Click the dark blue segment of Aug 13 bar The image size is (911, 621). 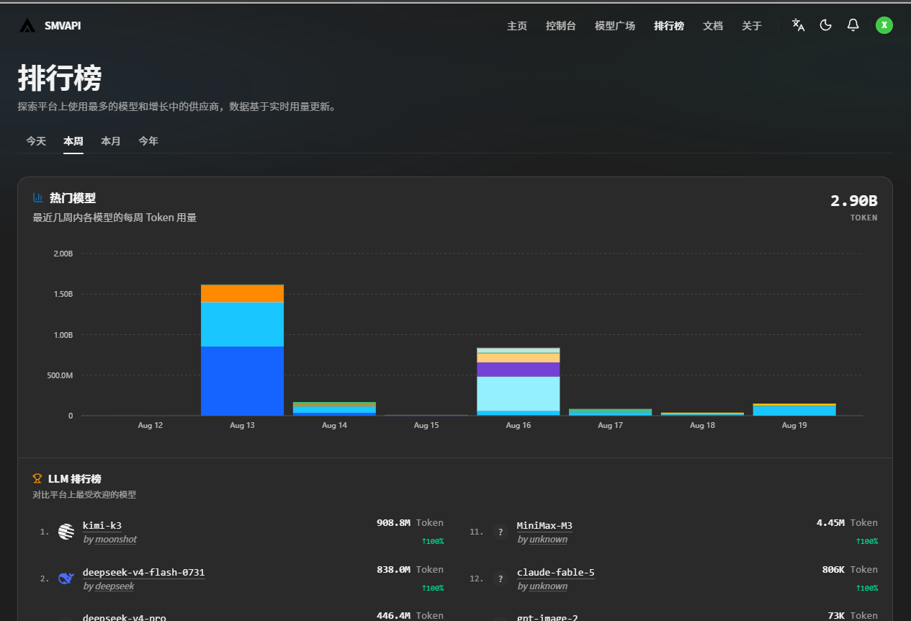coord(242,381)
